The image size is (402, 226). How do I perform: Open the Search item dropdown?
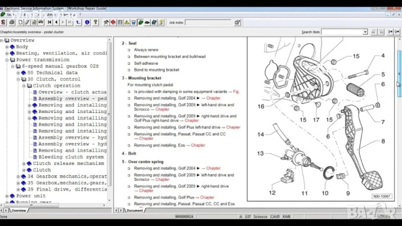[x=365, y=32]
